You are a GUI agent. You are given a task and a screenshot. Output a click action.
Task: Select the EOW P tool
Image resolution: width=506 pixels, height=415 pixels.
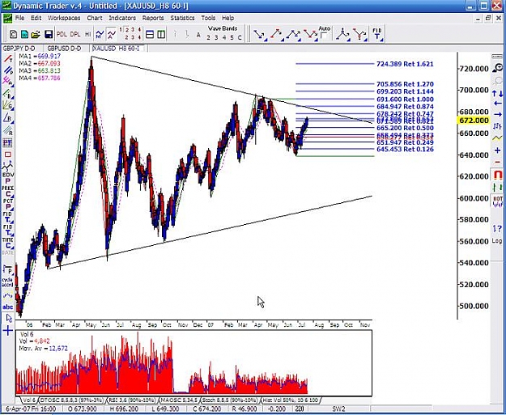(8, 178)
